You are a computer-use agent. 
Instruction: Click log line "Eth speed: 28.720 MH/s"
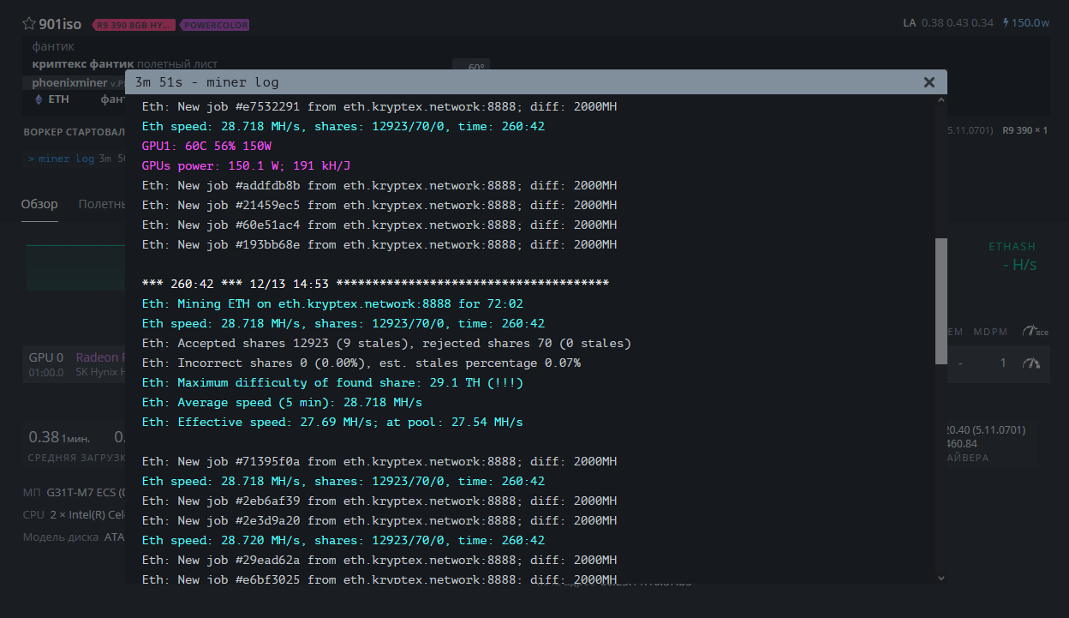343,541
